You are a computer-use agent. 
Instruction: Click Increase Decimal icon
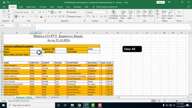pyautogui.click(x=101, y=16)
